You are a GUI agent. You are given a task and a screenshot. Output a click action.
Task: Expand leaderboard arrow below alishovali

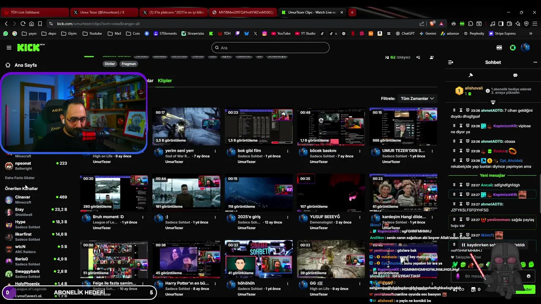[493, 102]
